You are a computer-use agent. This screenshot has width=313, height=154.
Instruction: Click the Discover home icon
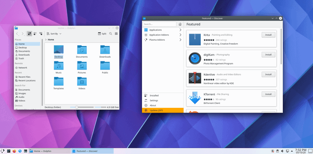(180, 24)
